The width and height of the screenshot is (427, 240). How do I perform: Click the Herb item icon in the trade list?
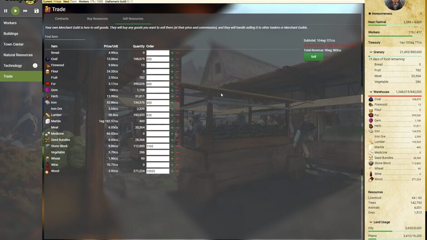(x=48, y=96)
